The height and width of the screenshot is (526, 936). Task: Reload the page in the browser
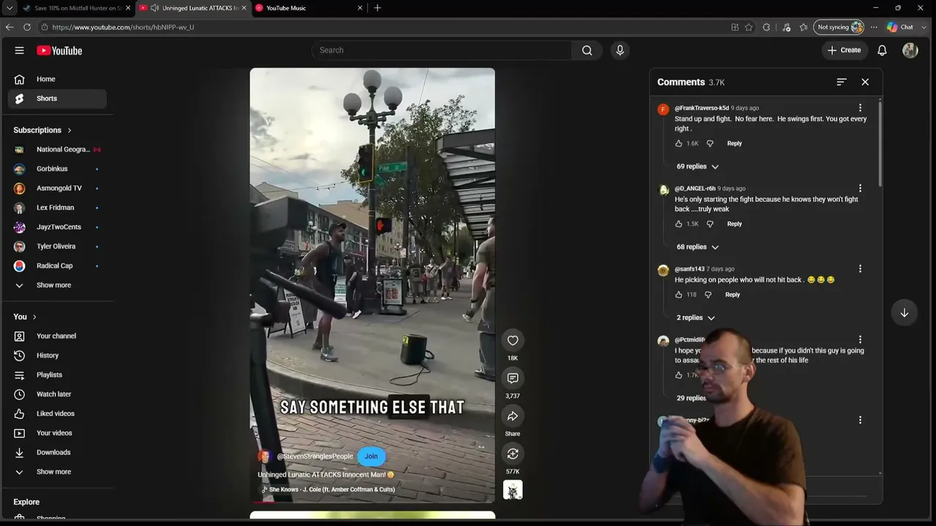pos(27,27)
